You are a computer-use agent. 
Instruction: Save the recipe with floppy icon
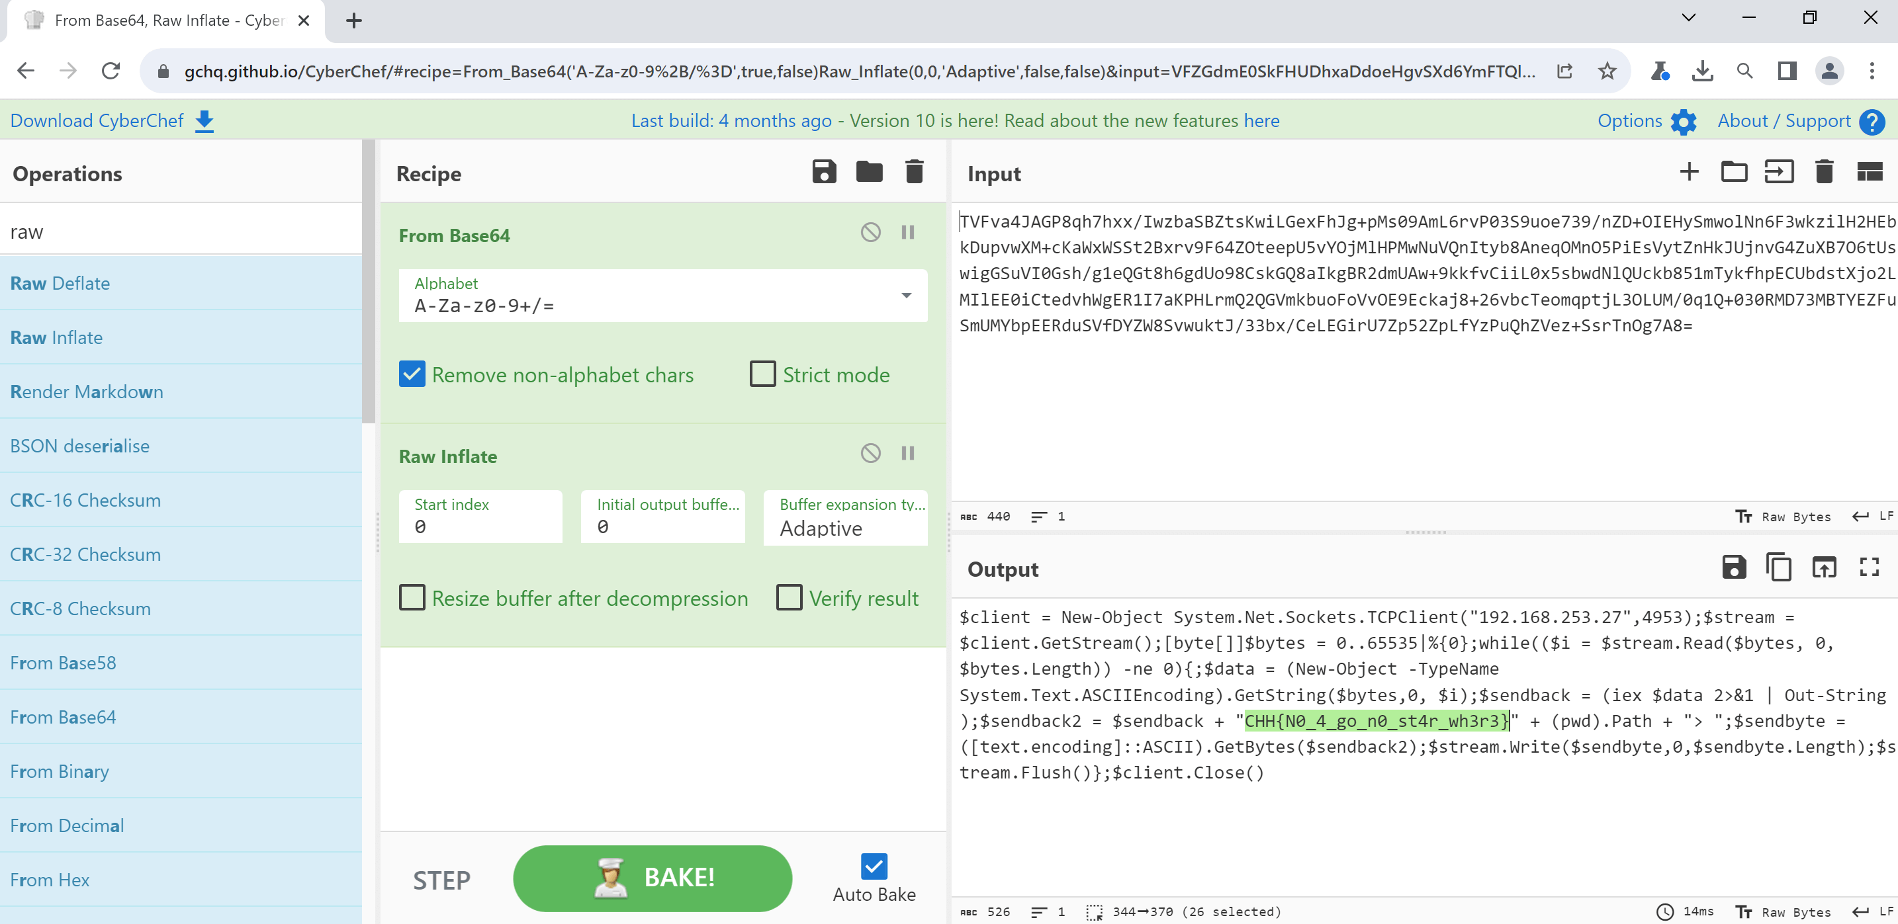pos(824,172)
